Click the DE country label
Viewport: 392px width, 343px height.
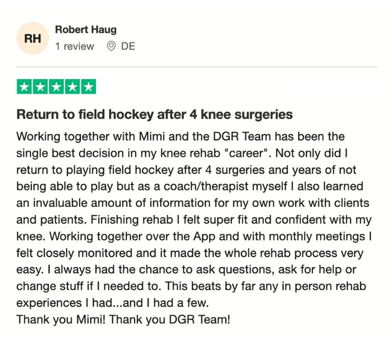128,46
